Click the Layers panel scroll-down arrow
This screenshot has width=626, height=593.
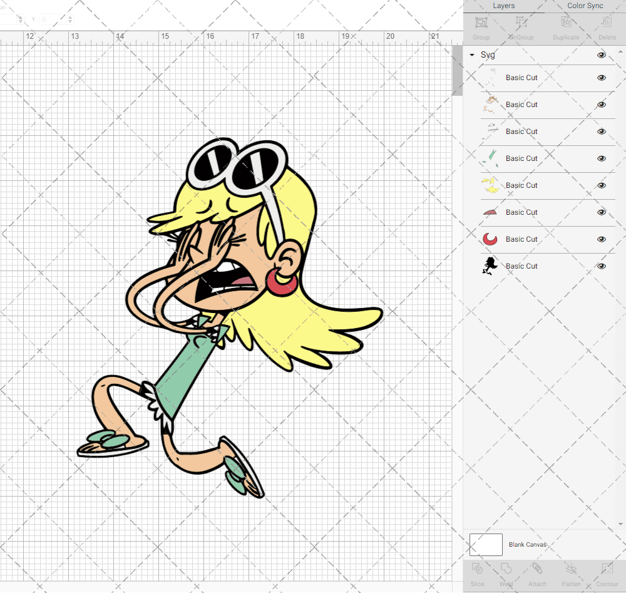[x=620, y=524]
